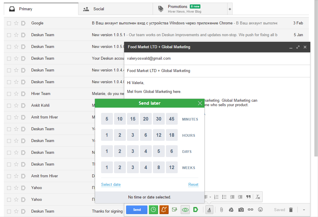This screenshot has width=318, height=217.
Task: Star the Ankit Kohli email
Action: pyautogui.click(x=16, y=106)
